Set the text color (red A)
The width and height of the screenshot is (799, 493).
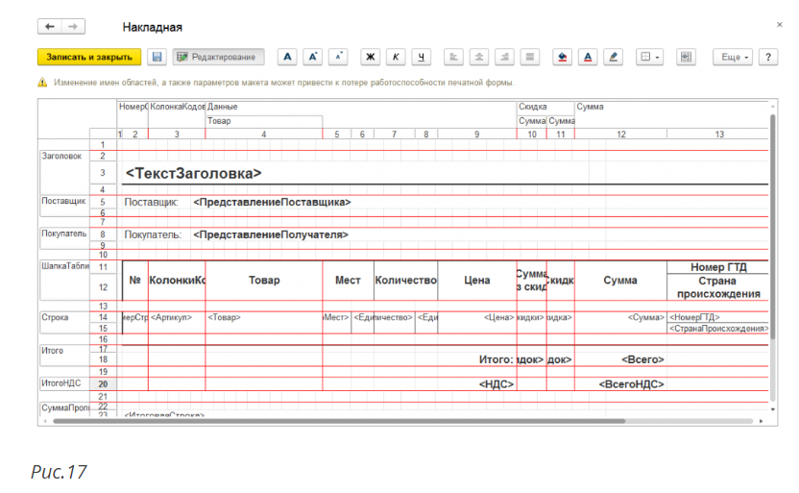coord(588,58)
